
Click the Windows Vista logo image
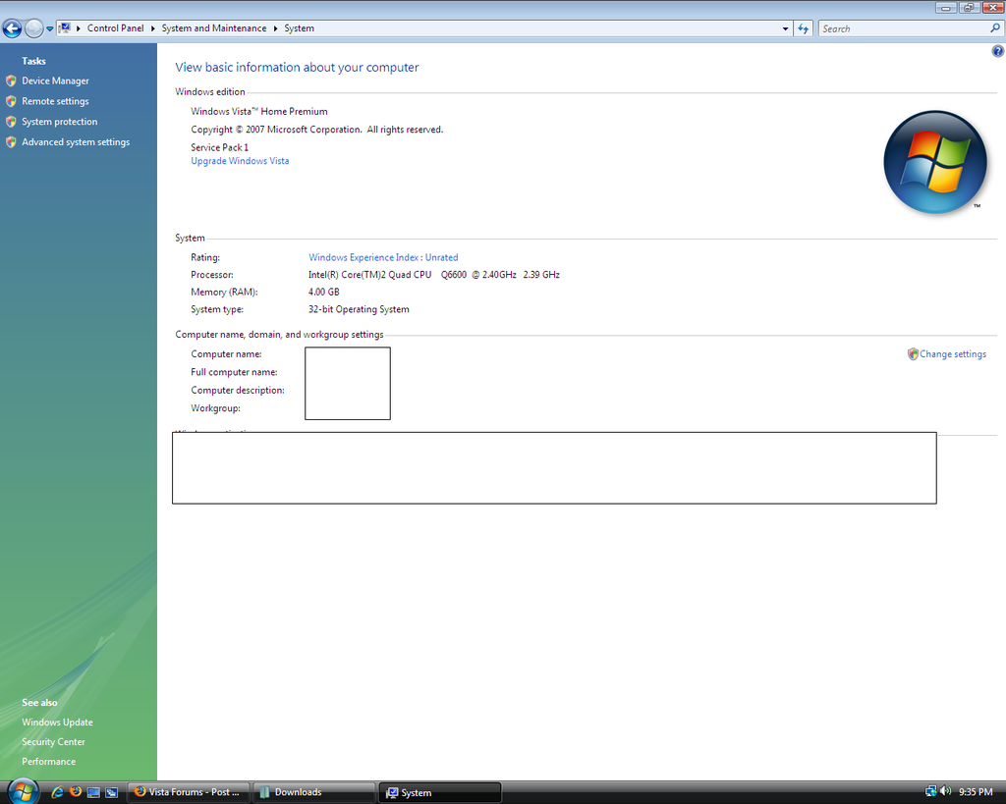(935, 162)
